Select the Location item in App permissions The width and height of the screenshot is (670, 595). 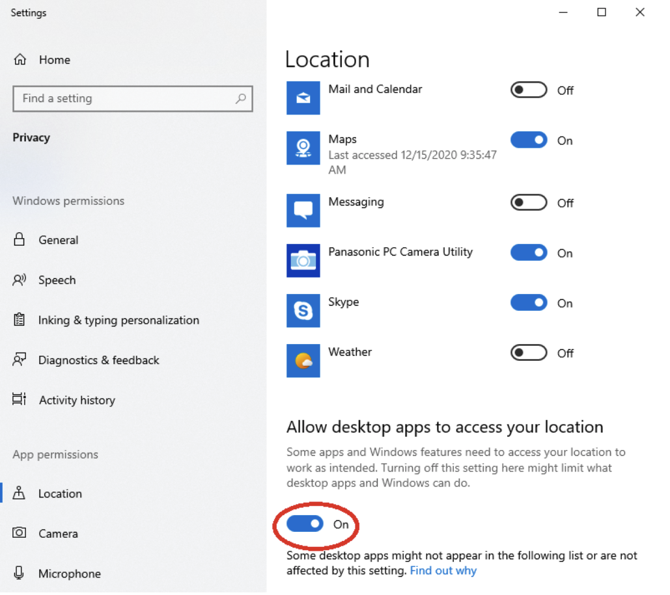(60, 494)
